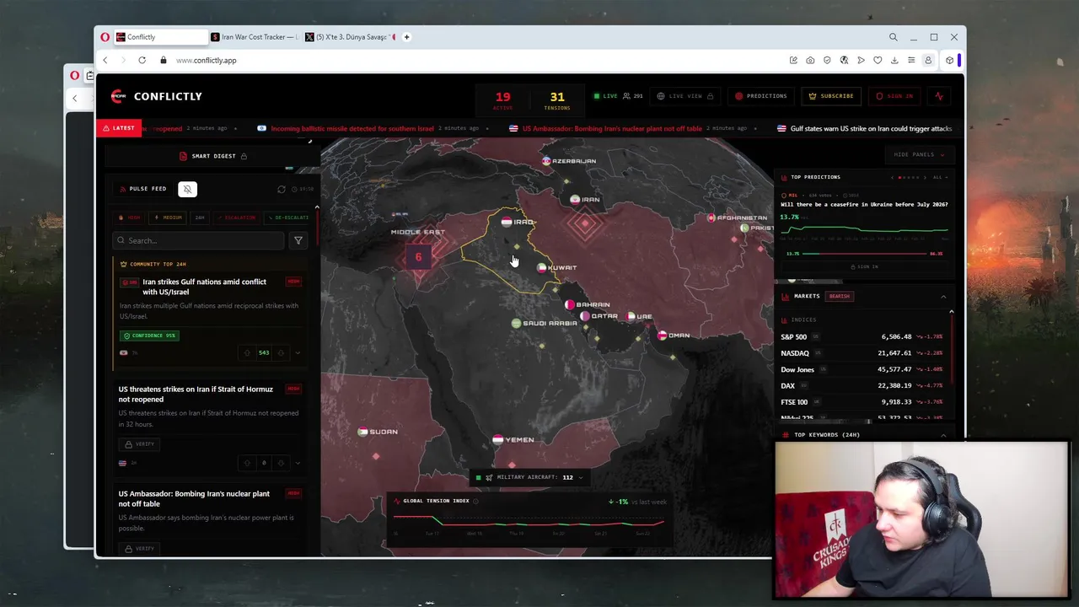Open the Smart Digest section

[213, 156]
